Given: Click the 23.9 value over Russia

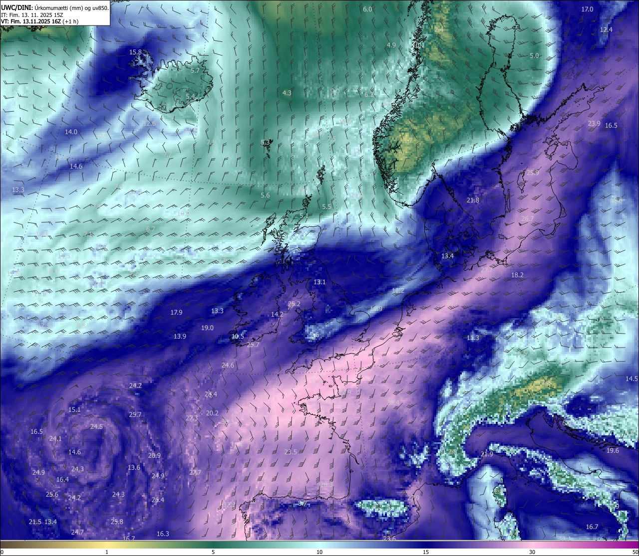Looking at the screenshot, I should pyautogui.click(x=594, y=123).
